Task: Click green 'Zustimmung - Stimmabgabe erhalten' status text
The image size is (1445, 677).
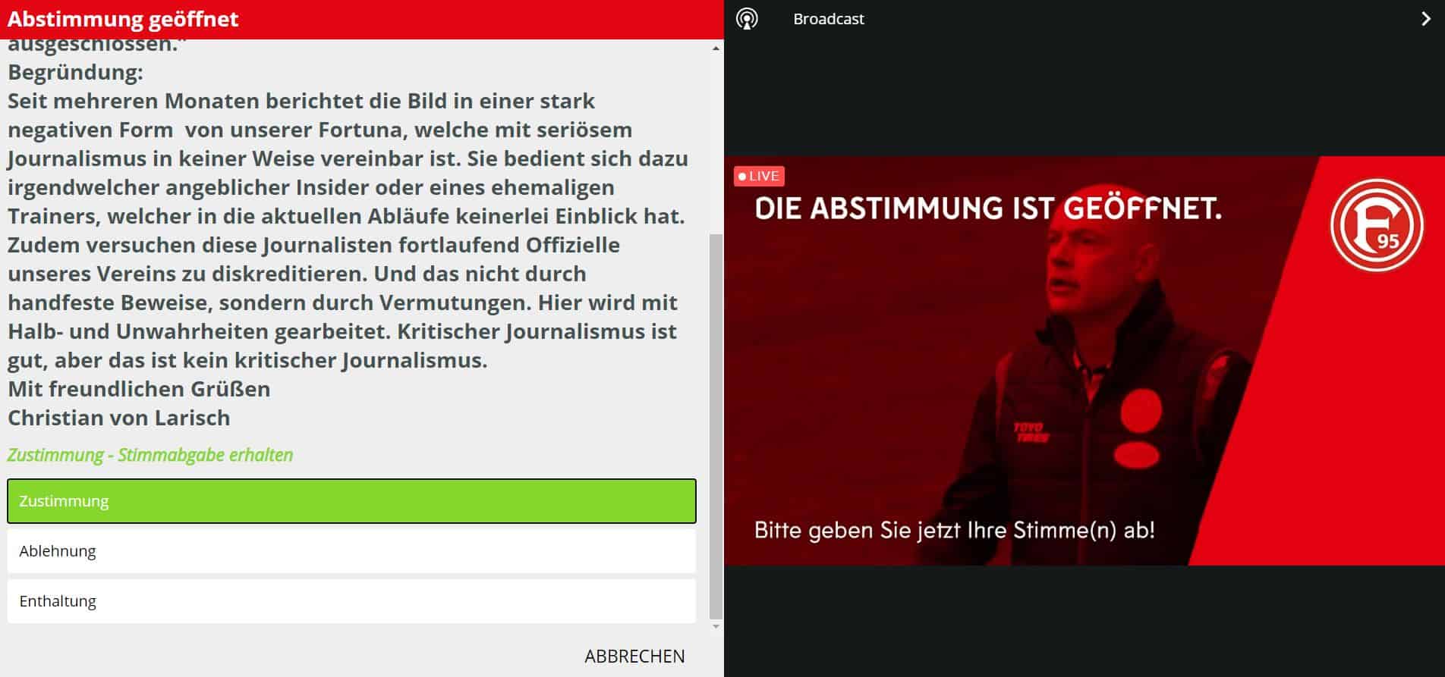Action: click(x=150, y=455)
